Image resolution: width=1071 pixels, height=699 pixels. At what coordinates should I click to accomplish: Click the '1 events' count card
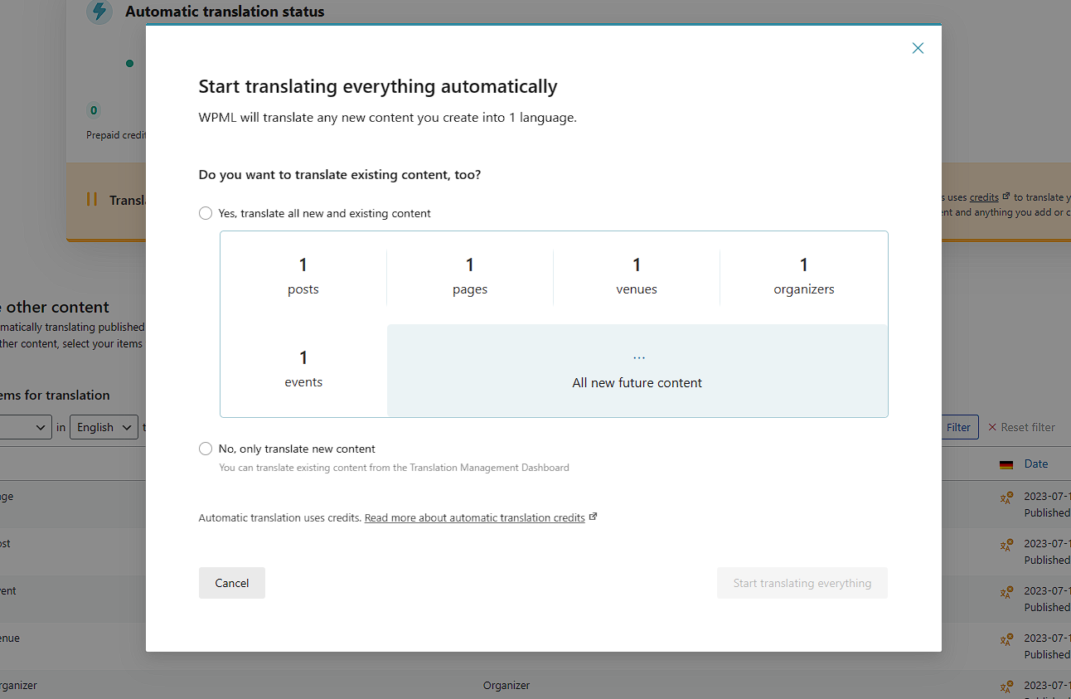(x=303, y=370)
